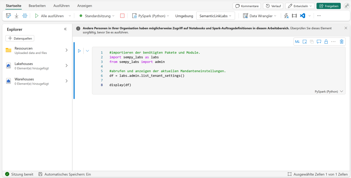Viewport: 351px width, 178px height.
Task: Click the Warehouses icon
Action: (9, 81)
